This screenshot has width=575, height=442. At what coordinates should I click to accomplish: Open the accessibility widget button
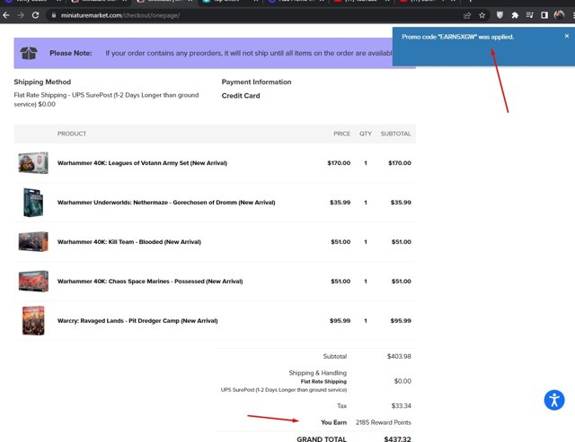coord(554,400)
